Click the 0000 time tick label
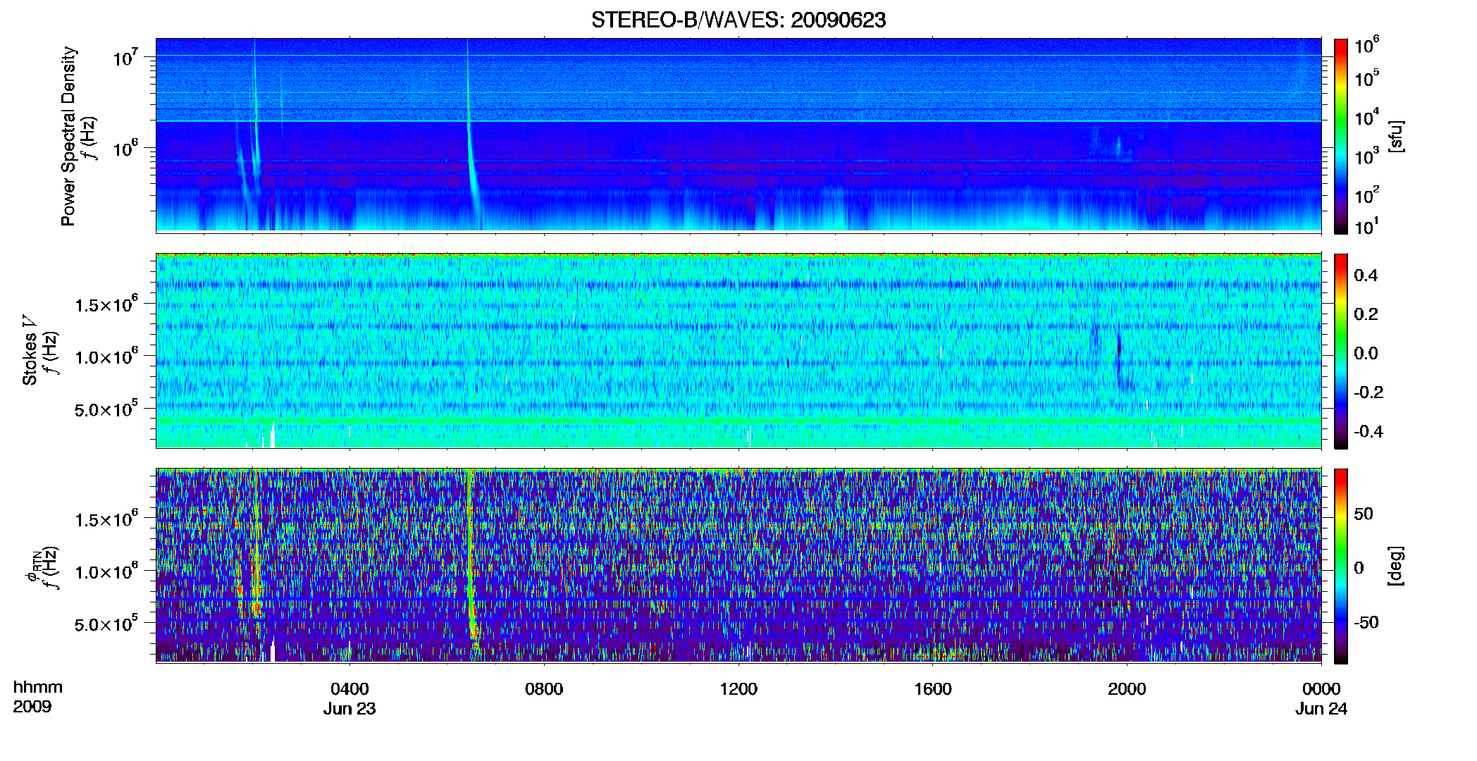 [1321, 688]
